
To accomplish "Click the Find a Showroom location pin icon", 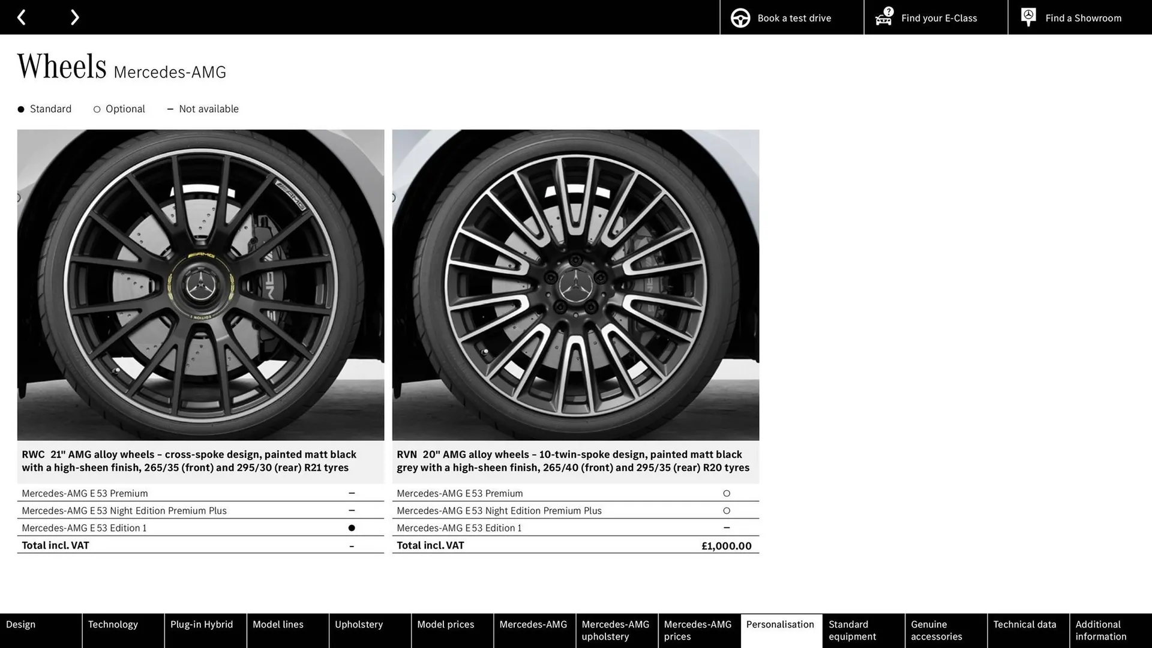I will click(1028, 17).
